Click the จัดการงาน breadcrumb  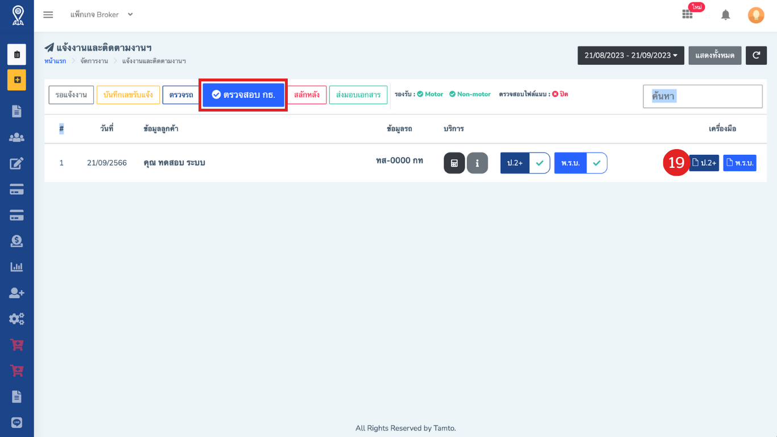[x=94, y=61]
